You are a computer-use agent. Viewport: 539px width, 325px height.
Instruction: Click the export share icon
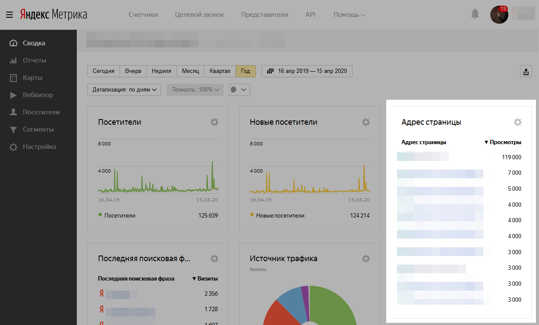[x=526, y=72]
